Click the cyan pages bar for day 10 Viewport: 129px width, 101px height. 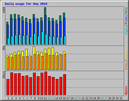pyautogui.click(x=42, y=38)
